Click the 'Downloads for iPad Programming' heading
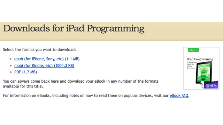Image resolution: width=223 pixels, height=125 pixels. point(74,28)
